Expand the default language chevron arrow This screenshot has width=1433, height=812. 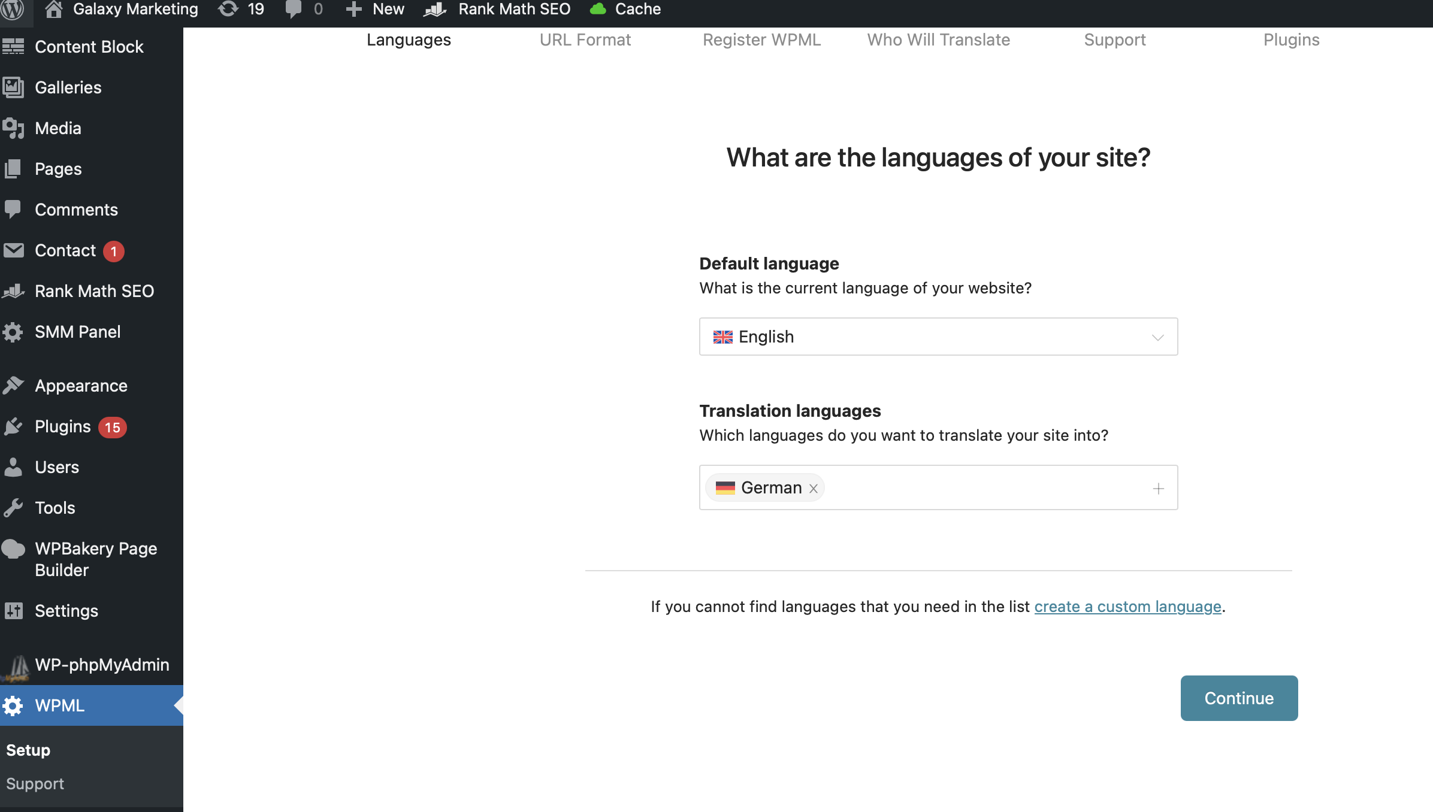tap(1158, 338)
